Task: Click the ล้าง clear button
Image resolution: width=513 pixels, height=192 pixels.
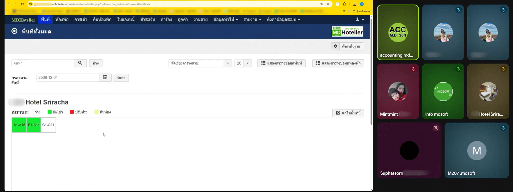Action: pos(96,63)
